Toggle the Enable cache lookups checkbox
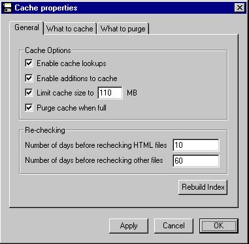This screenshot has width=249, height=244. coord(29,63)
